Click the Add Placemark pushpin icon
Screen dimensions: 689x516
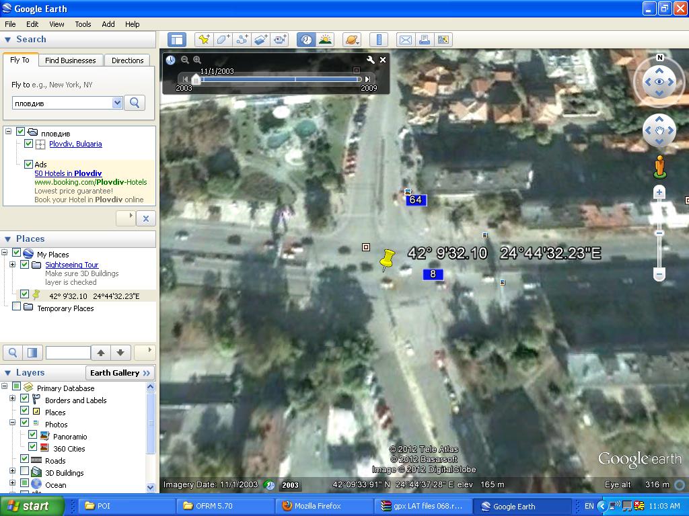click(x=204, y=40)
